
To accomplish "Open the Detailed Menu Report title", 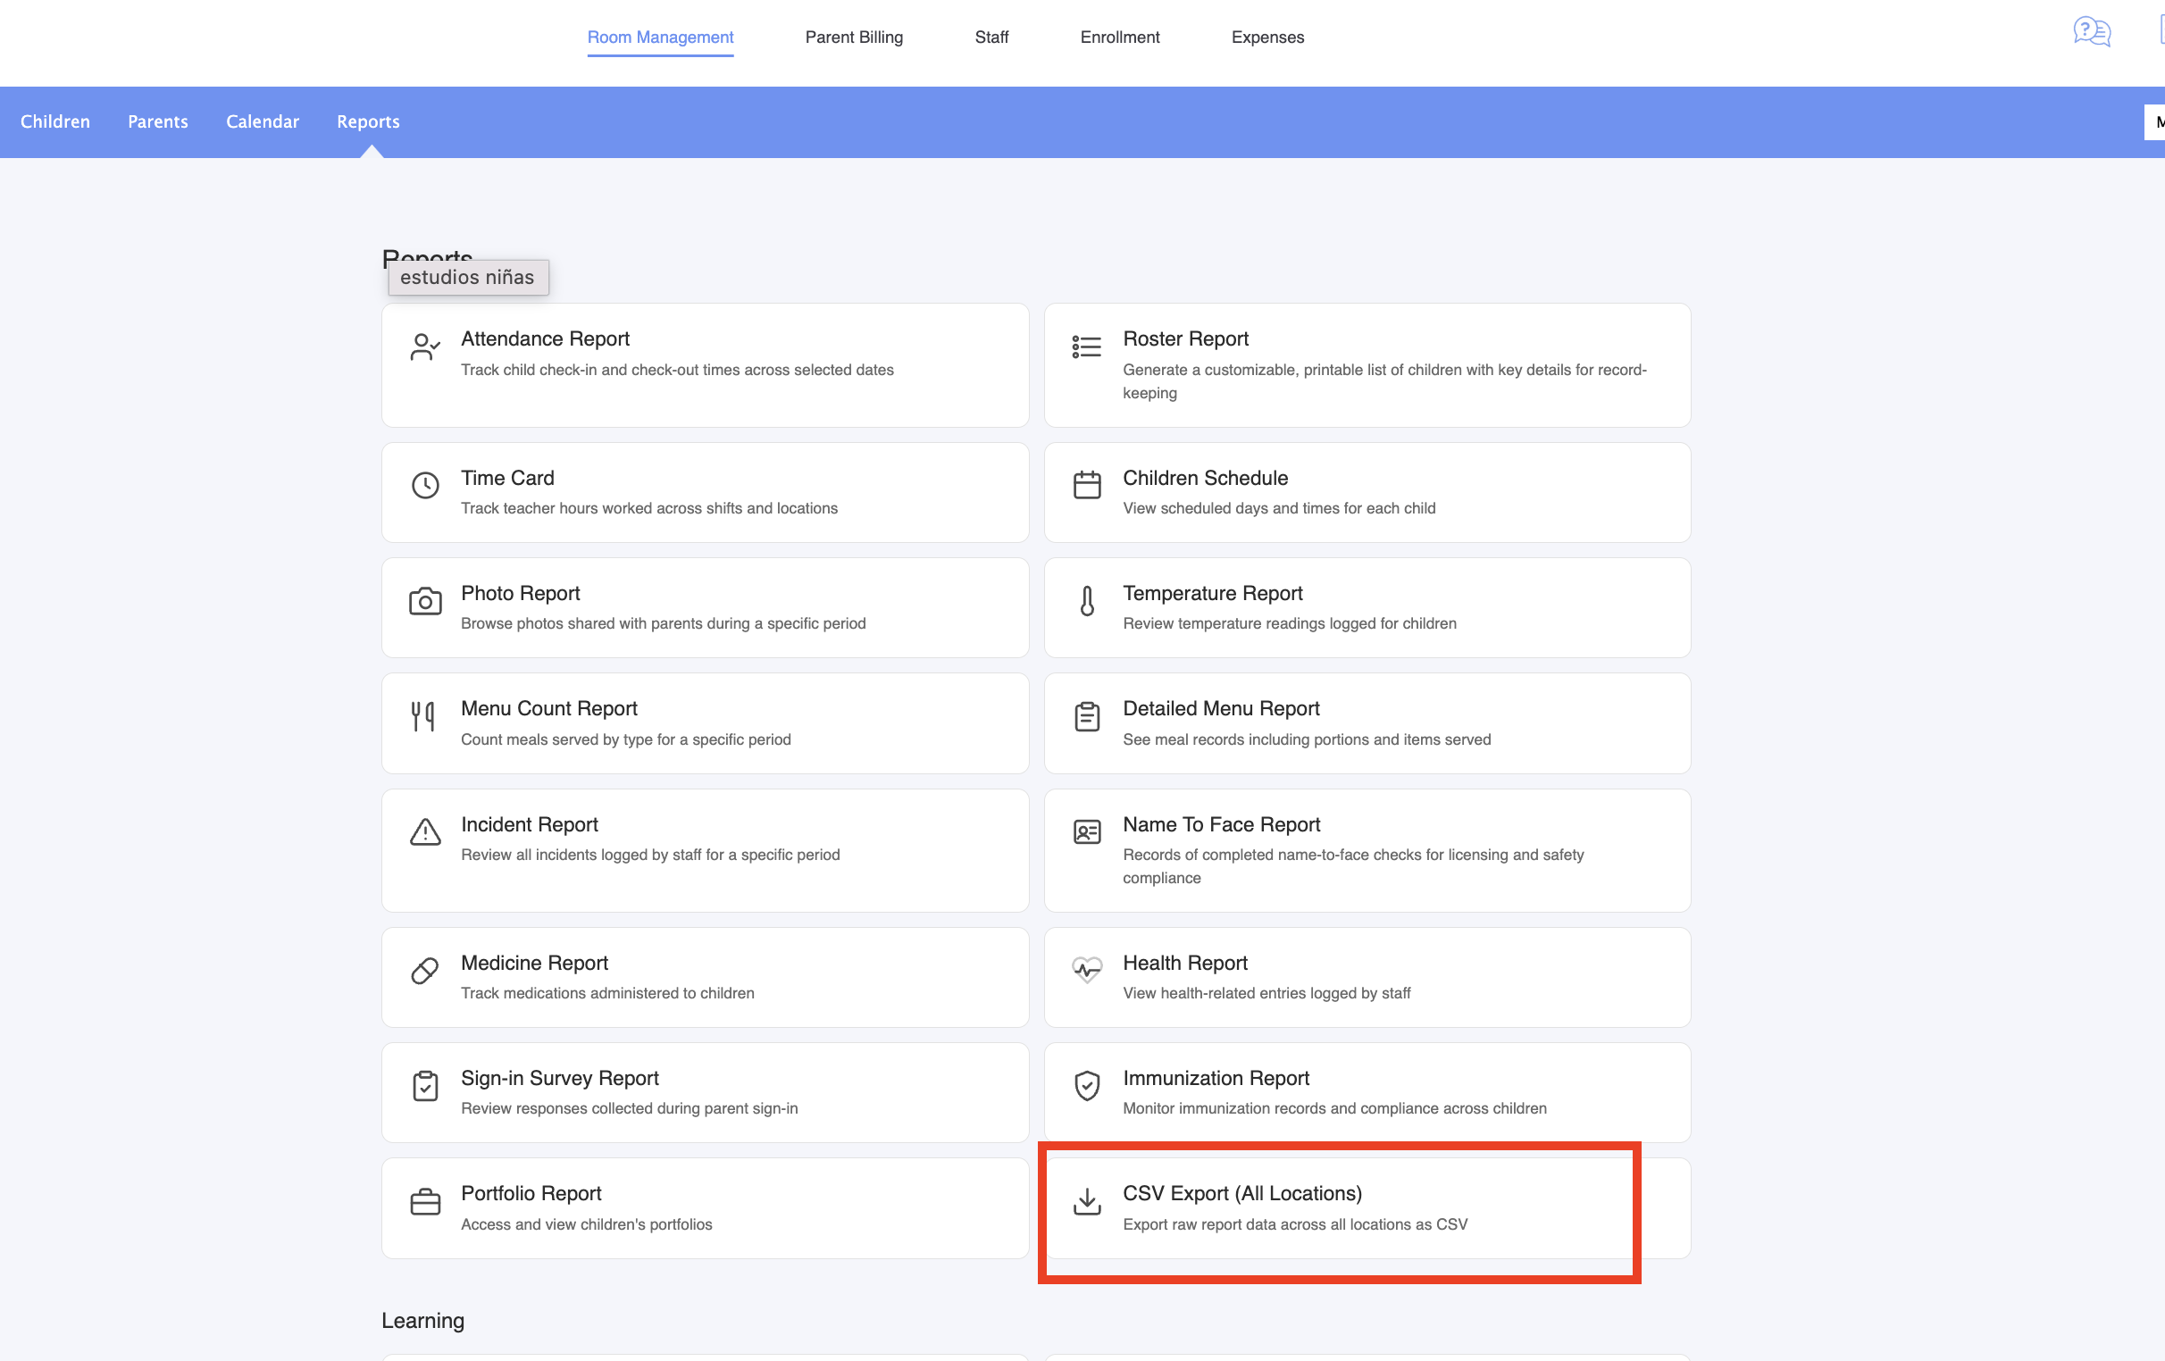I will (1220, 708).
